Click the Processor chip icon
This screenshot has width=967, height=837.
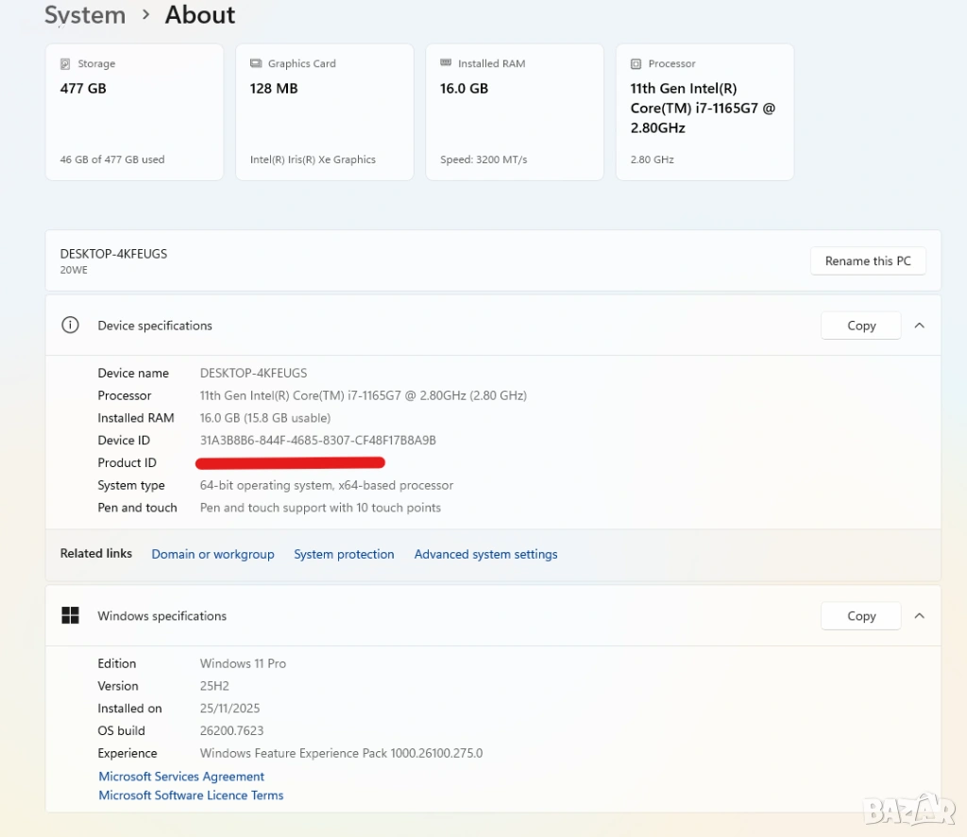tap(636, 63)
